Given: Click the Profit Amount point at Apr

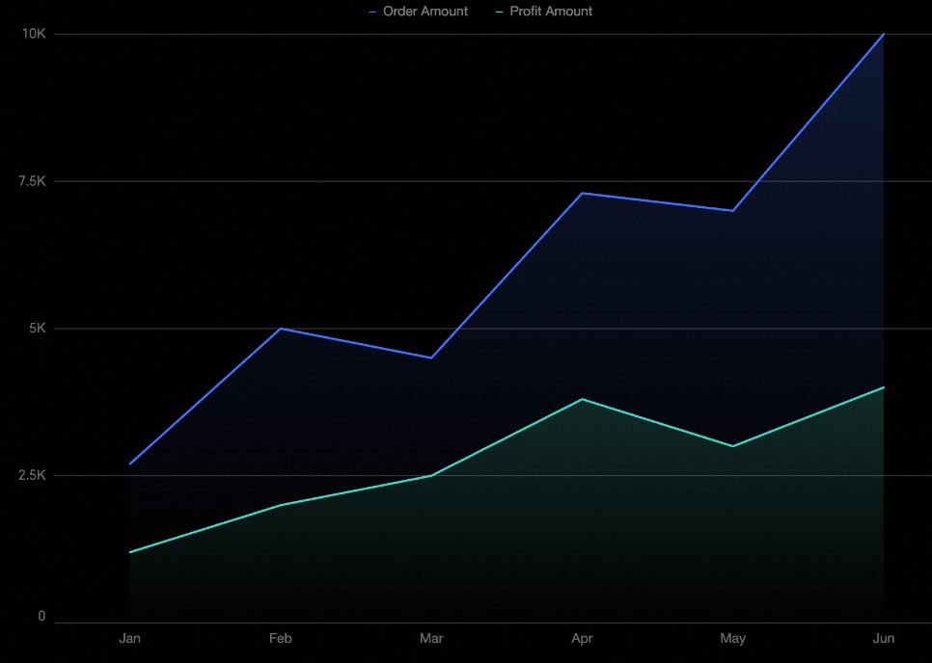Looking at the screenshot, I should tap(582, 399).
